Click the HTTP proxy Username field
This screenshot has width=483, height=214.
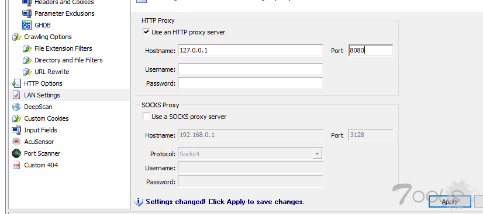pos(250,69)
